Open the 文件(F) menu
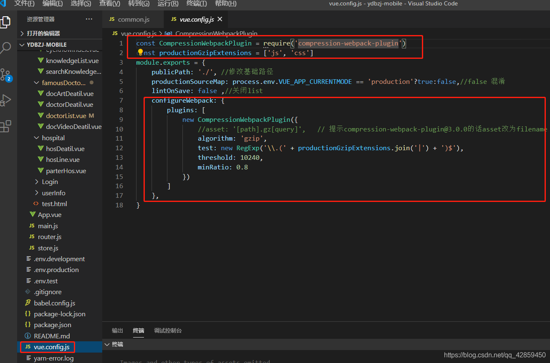 (x=24, y=3)
